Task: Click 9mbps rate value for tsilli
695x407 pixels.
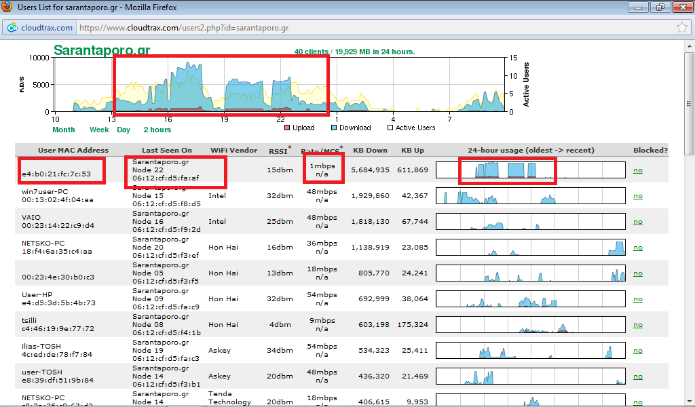Action: 322,321
